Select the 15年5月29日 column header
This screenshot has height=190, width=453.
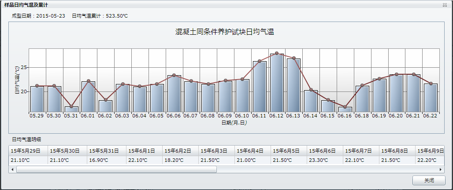click(26, 151)
